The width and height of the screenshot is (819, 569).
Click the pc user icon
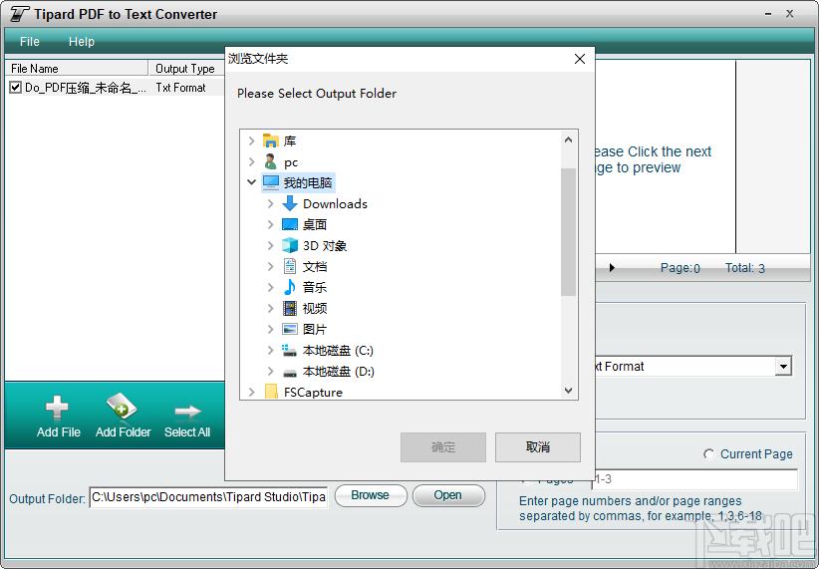tap(271, 162)
